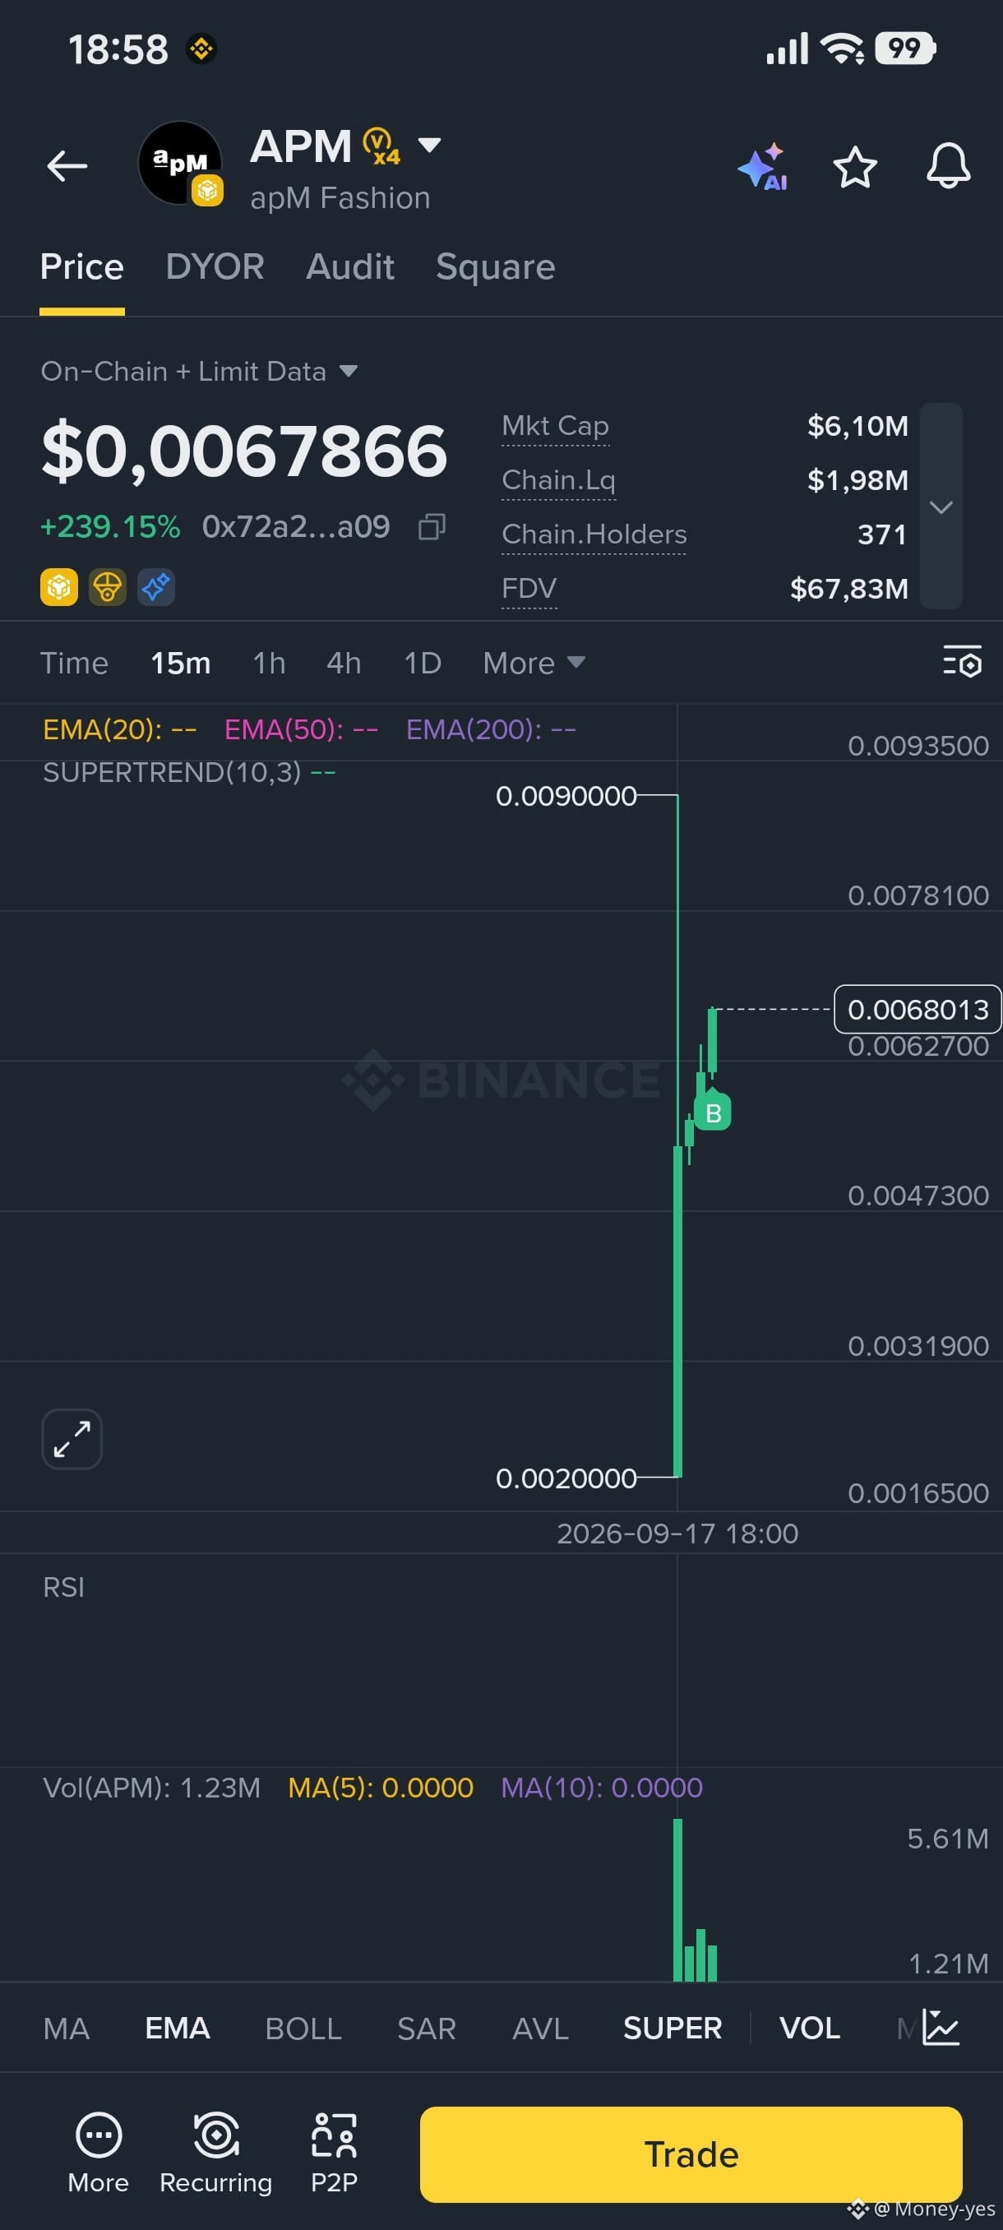This screenshot has width=1003, height=2230.
Task: Copy the contract address 0x72a2...a09
Action: 432,526
